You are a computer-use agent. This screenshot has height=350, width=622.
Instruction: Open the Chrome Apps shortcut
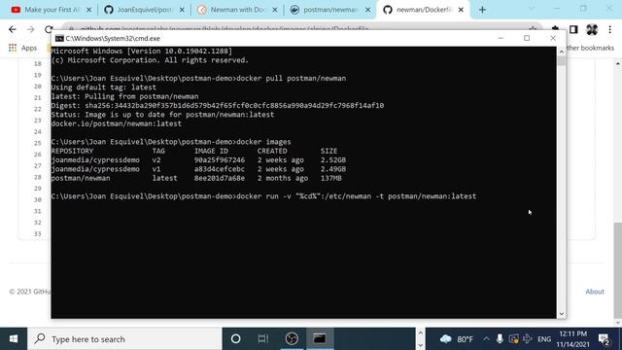[x=22, y=48]
